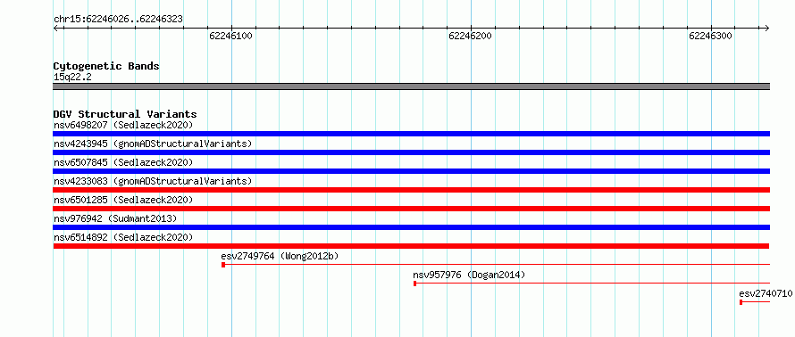This screenshot has width=795, height=337.
Task: Click the red start marker of esv2749764
Action: [223, 265]
